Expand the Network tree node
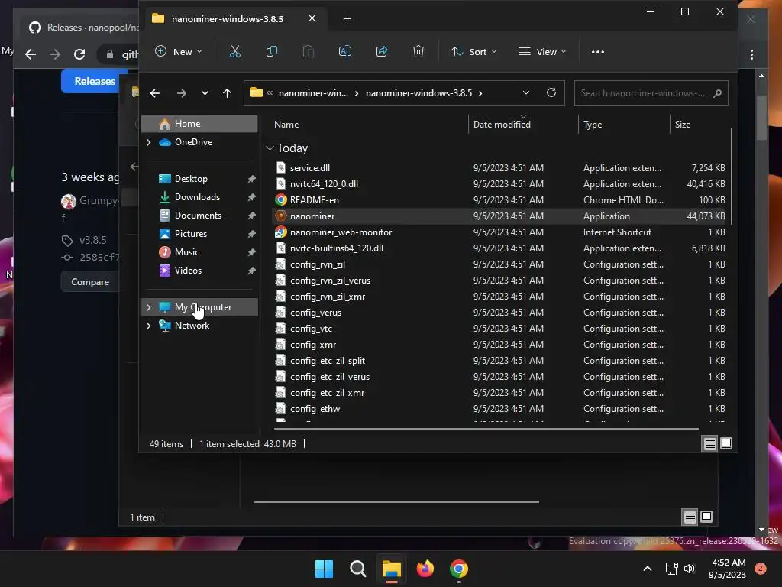 (x=148, y=326)
